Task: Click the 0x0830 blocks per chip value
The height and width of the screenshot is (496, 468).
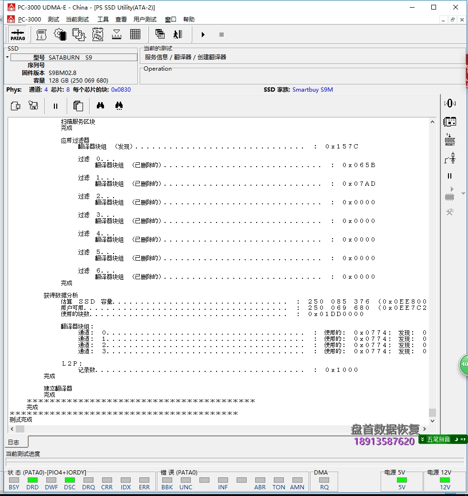Action: 121,90
